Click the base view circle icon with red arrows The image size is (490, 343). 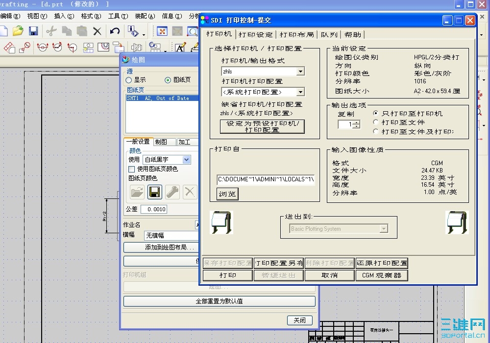point(43,48)
